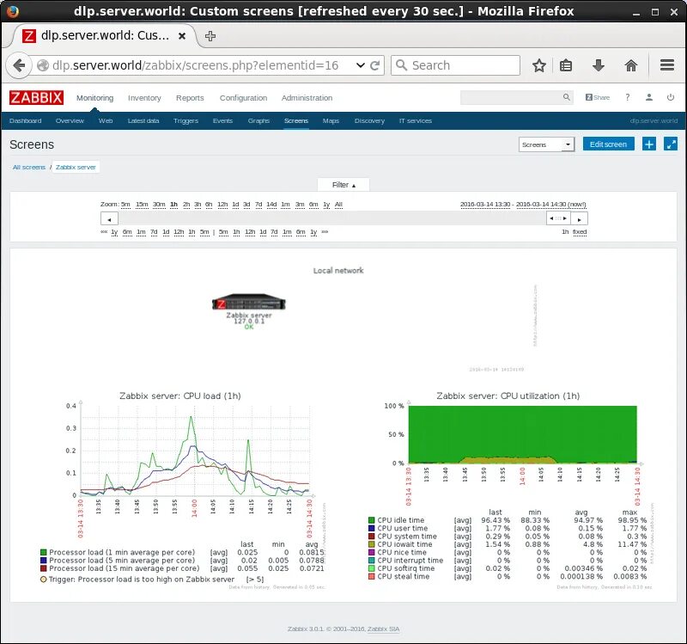Go to the Dashboard submenu
The width and height of the screenshot is (687, 644).
(x=26, y=120)
